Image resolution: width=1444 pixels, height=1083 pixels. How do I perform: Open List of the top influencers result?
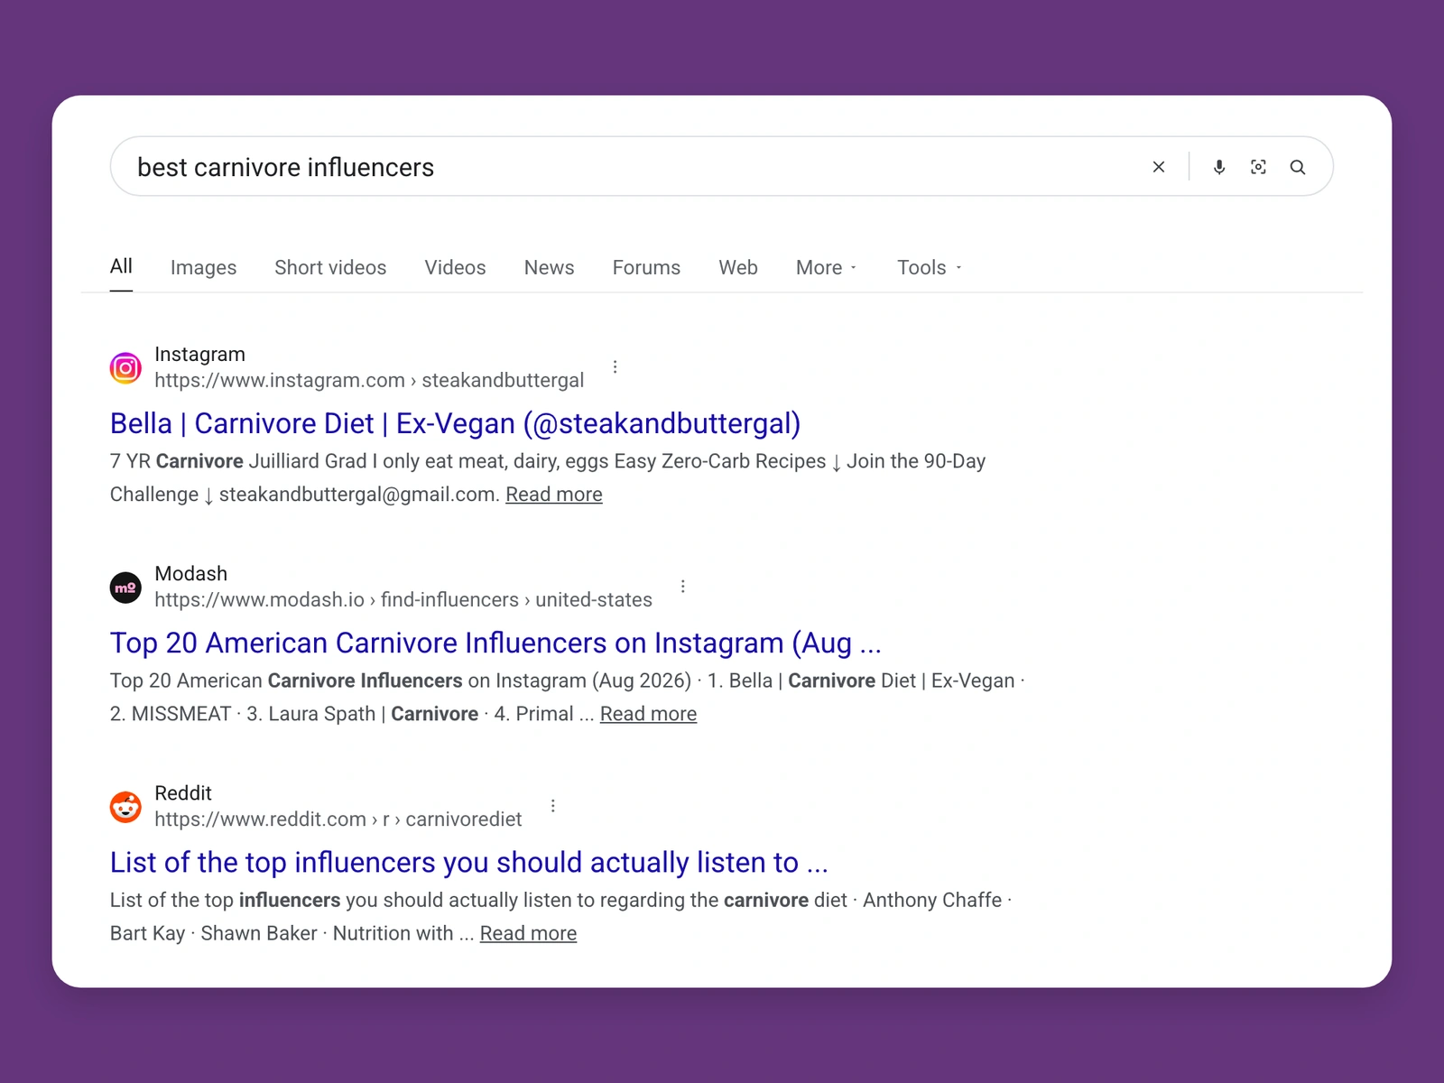point(468,862)
